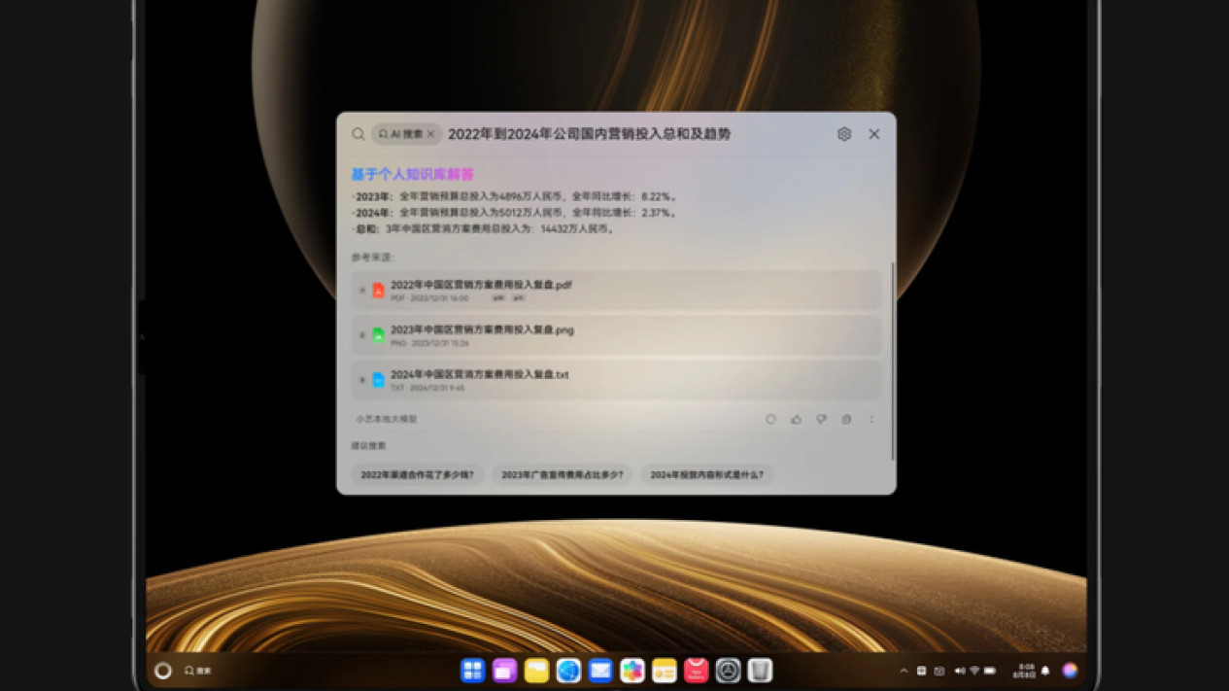Click the 参考来源 label

373,258
